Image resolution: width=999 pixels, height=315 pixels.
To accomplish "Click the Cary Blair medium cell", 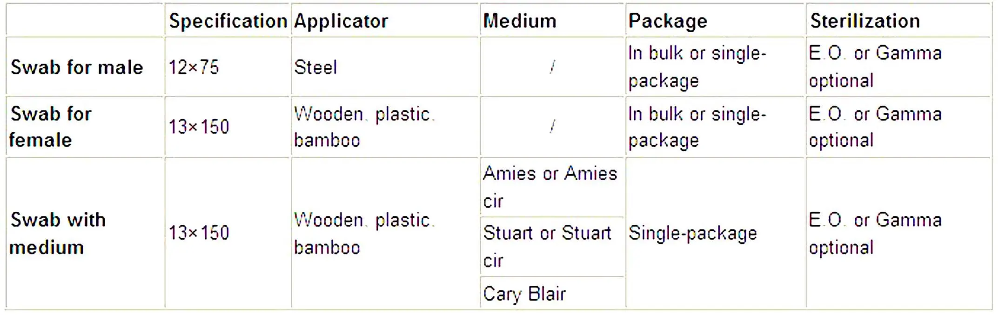I will pos(524,294).
